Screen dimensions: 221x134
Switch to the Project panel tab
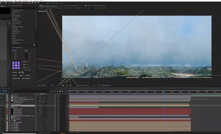point(2,6)
